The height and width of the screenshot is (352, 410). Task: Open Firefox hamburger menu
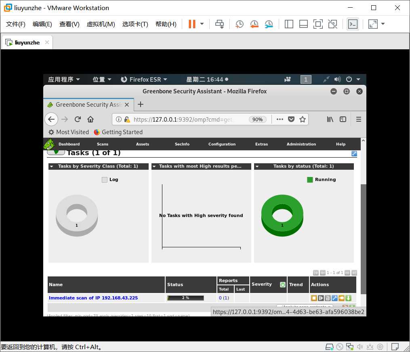pyautogui.click(x=358, y=119)
